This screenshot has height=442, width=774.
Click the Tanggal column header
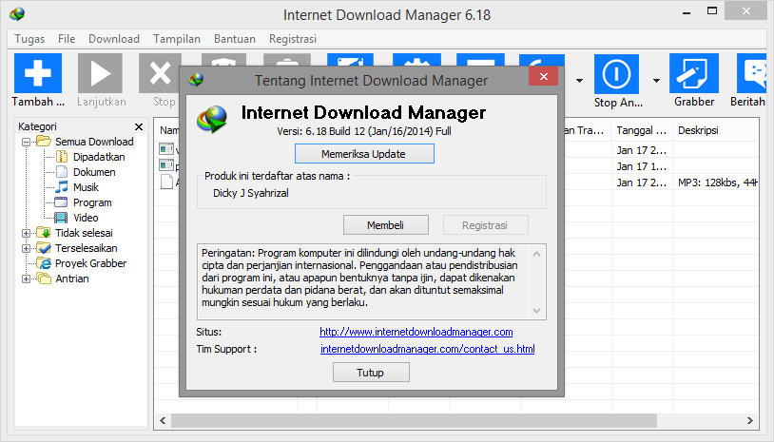click(x=642, y=131)
